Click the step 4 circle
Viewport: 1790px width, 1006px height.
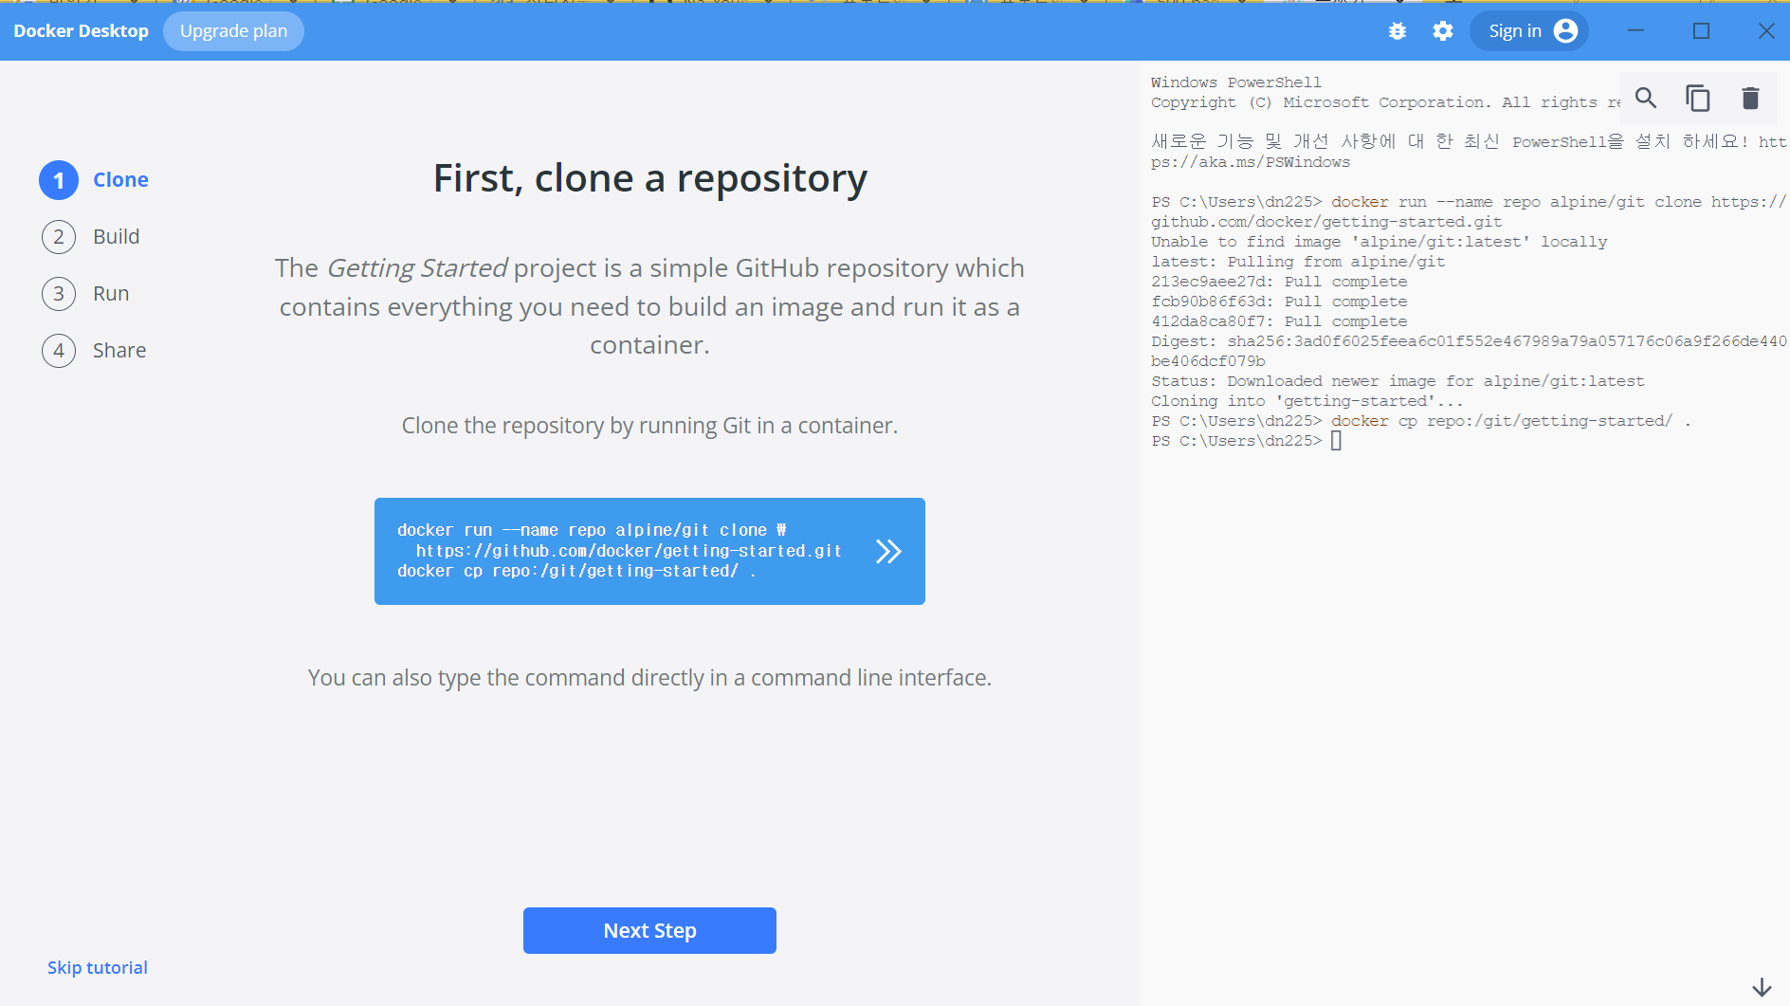click(59, 351)
